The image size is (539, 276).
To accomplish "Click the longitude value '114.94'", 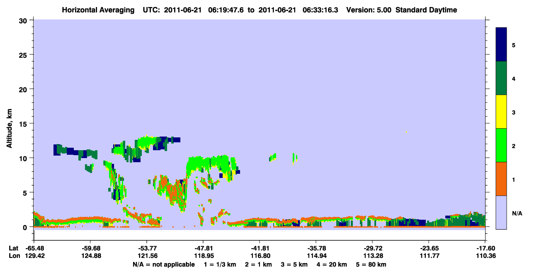I will [x=316, y=256].
